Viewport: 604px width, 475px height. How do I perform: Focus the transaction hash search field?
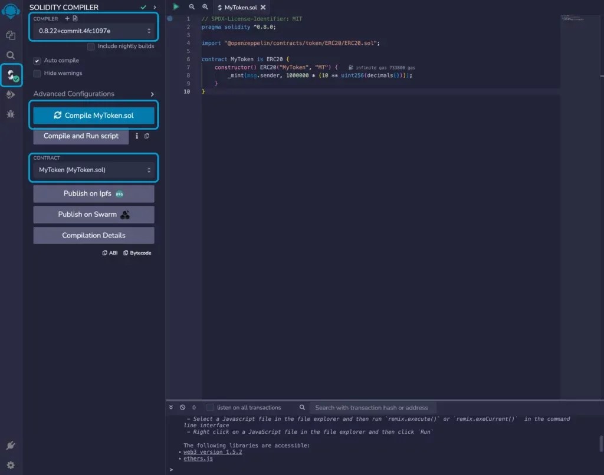[x=373, y=408]
